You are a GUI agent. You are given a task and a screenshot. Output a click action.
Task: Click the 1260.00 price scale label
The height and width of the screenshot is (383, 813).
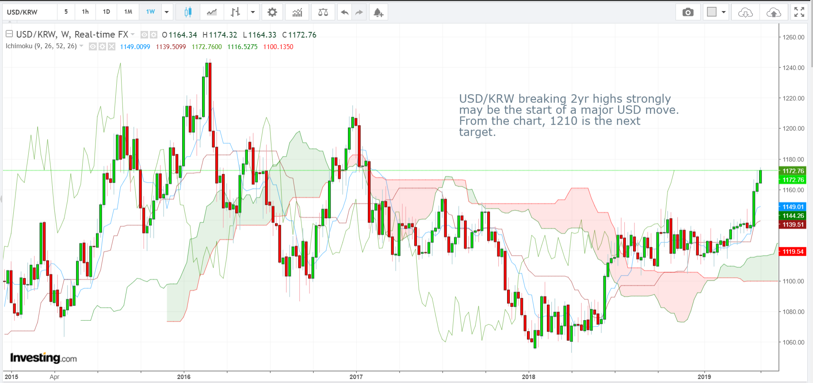click(x=794, y=37)
